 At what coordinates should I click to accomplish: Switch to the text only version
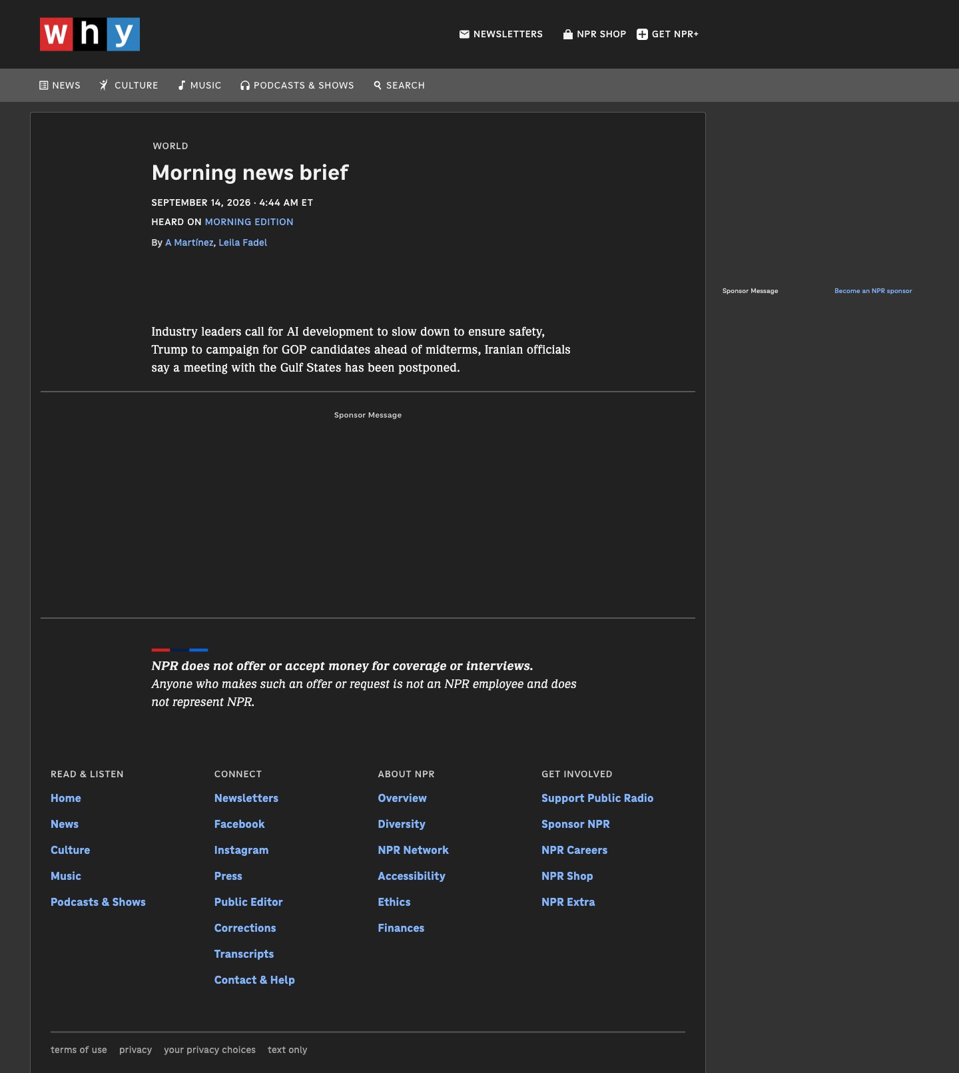click(x=288, y=1050)
